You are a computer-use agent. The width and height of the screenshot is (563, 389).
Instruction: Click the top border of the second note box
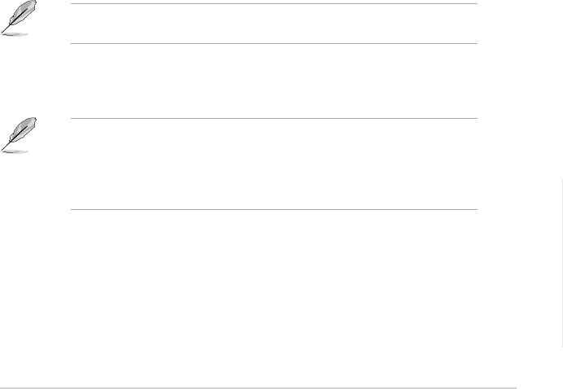(x=273, y=119)
